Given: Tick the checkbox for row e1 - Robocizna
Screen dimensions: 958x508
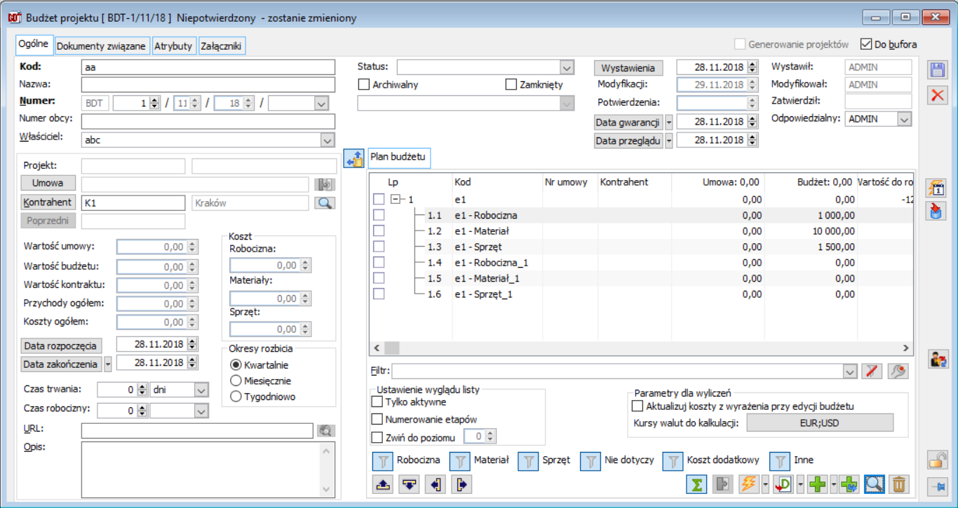Looking at the screenshot, I should [379, 215].
